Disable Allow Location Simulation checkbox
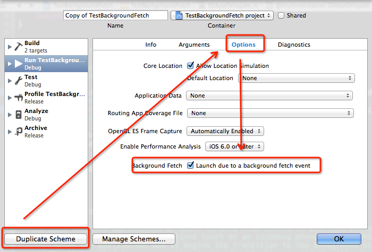The width and height of the screenshot is (372, 252). point(190,66)
